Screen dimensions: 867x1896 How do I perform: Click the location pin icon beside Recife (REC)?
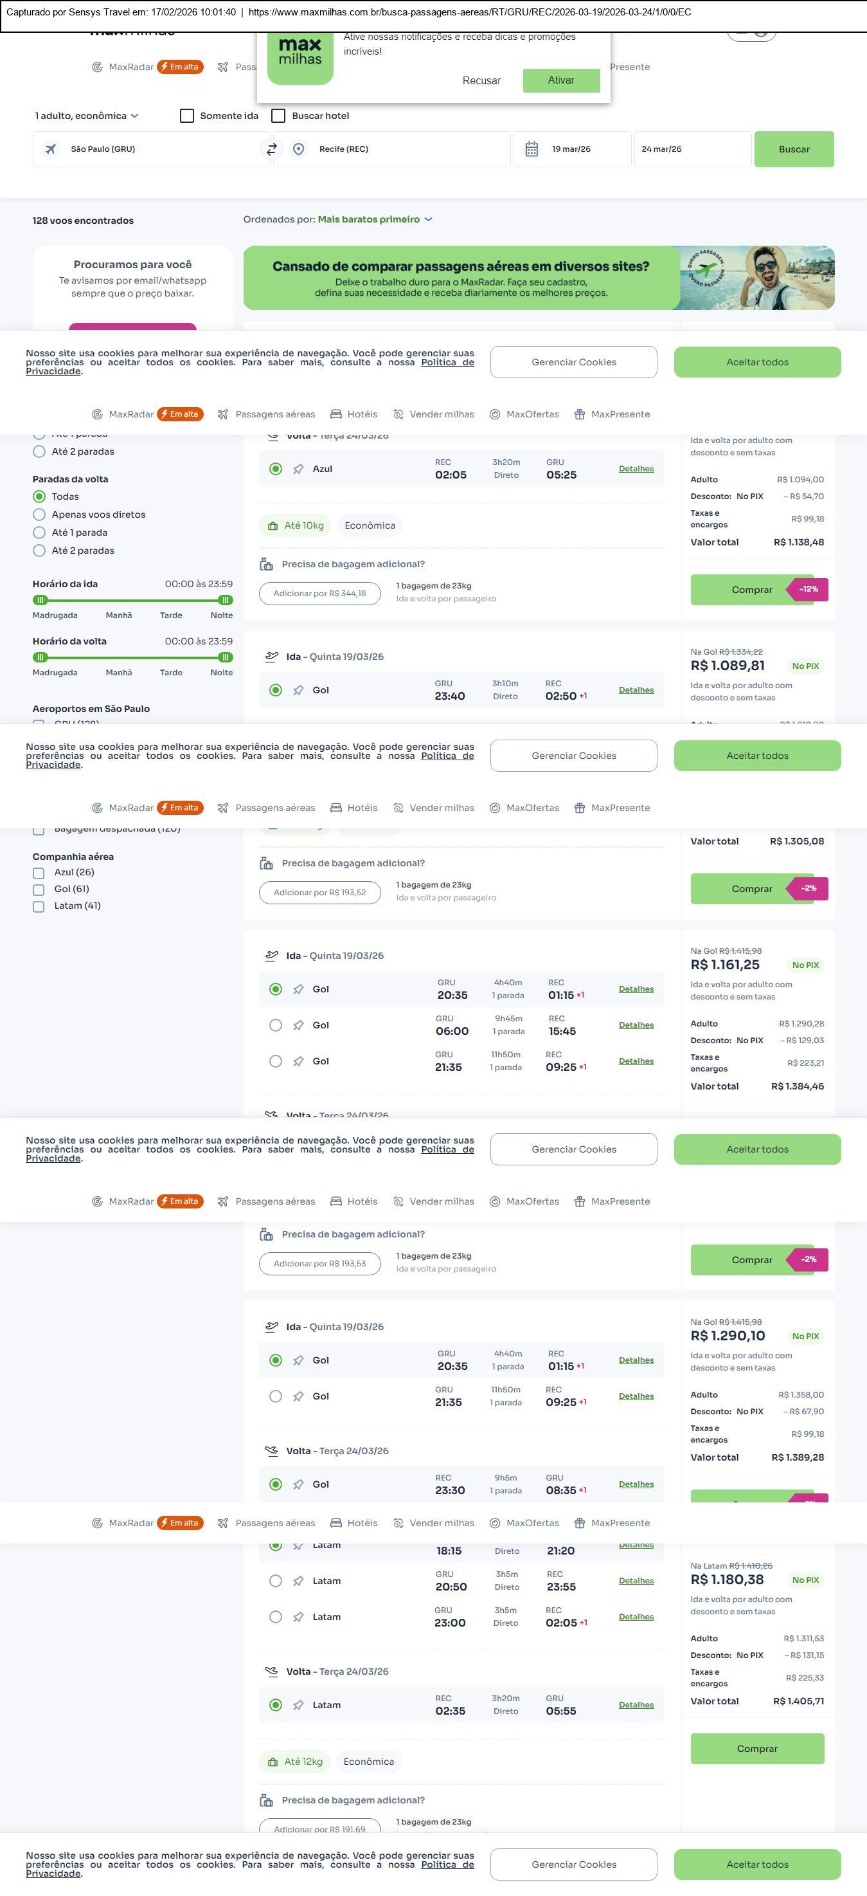299,149
